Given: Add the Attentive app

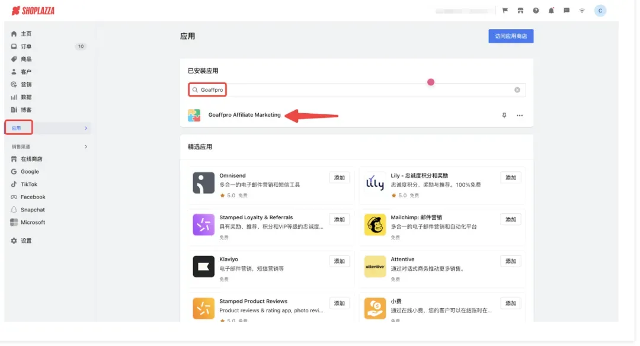Looking at the screenshot, I should [x=511, y=261].
